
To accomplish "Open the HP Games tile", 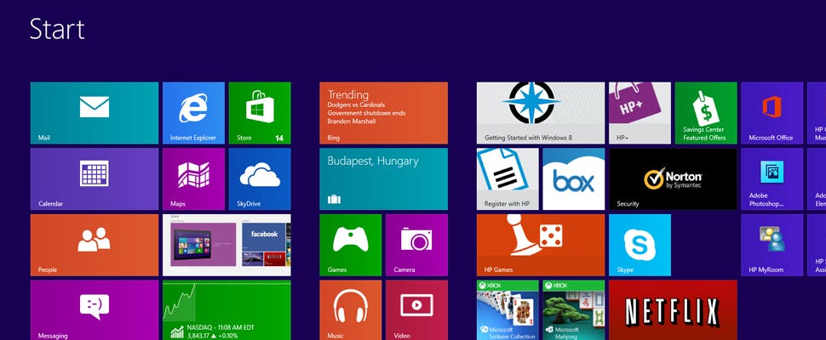I will tap(541, 245).
